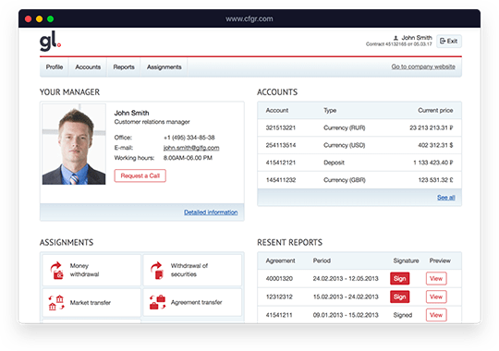This screenshot has width=499, height=351.
Task: Click the Signature column header
Action: (x=406, y=260)
